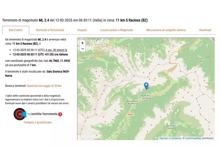Open 'Compila il questionario' link

tap(38, 123)
